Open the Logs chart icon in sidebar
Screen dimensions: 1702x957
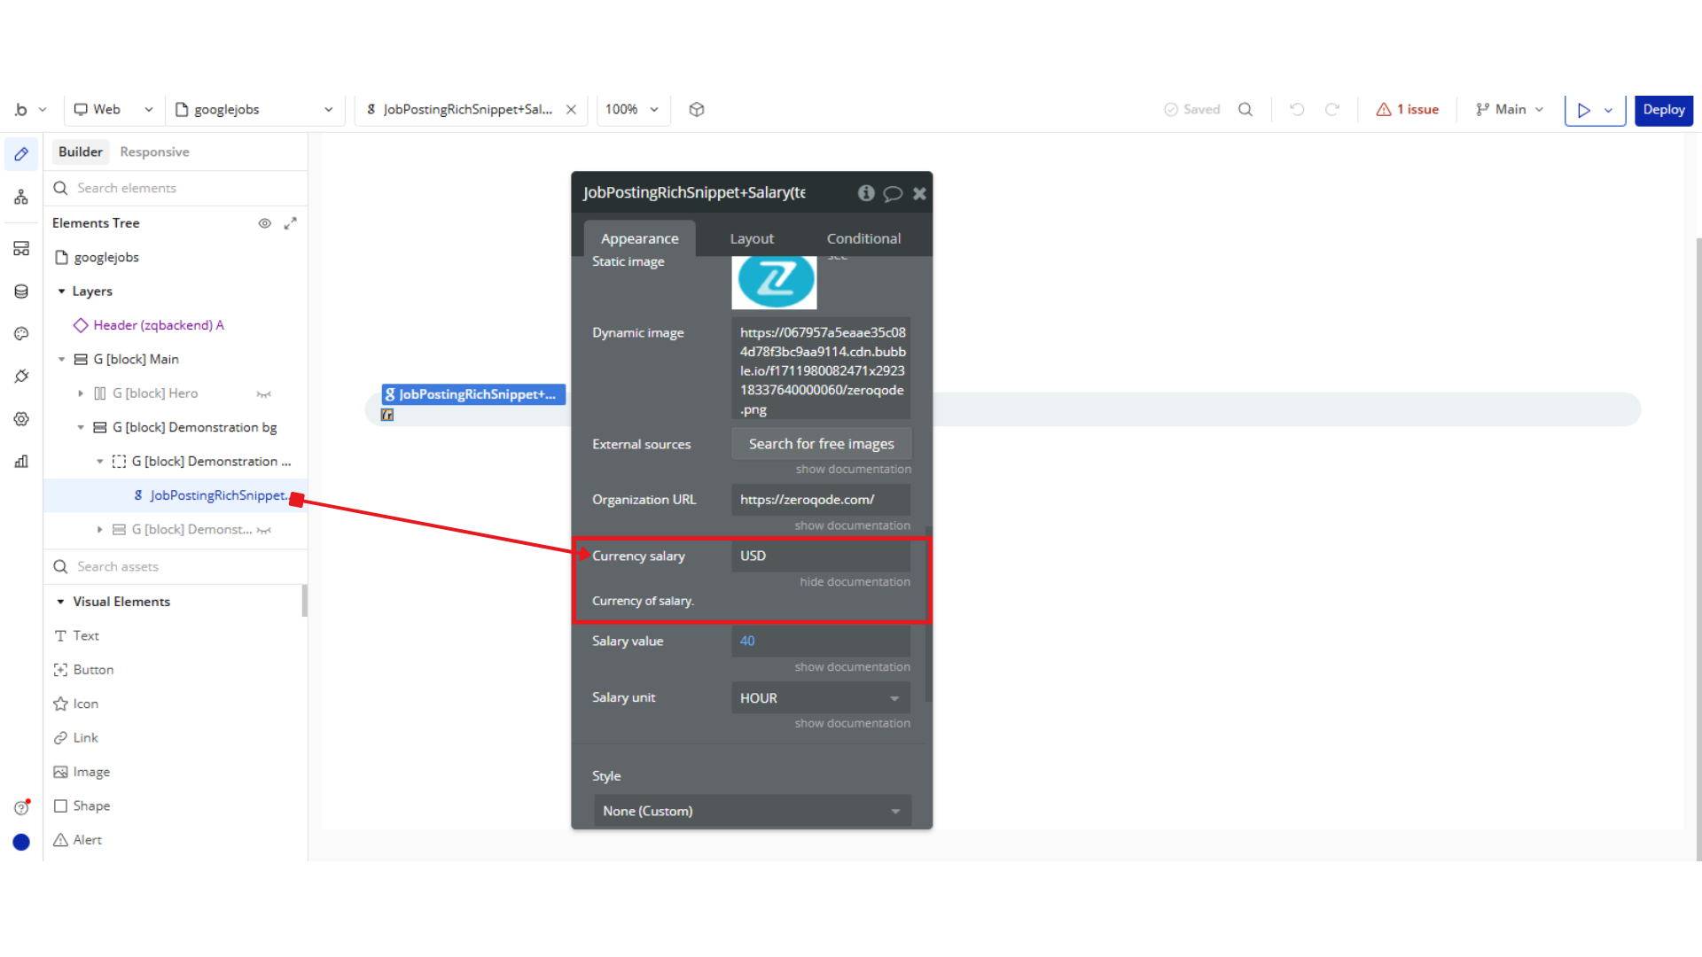pos(21,462)
